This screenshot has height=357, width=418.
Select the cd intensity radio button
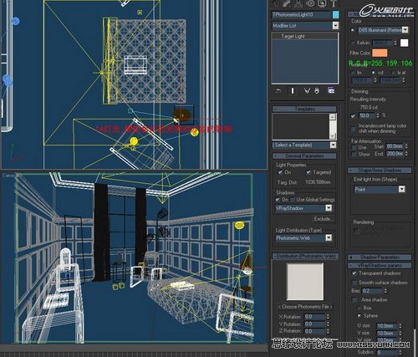tap(374, 73)
